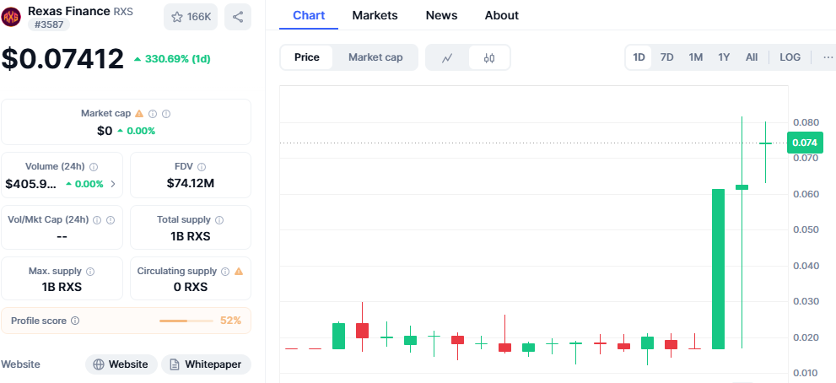The width and height of the screenshot is (836, 383).
Task: Expand Volume (24h) details chevron
Action: 112,184
